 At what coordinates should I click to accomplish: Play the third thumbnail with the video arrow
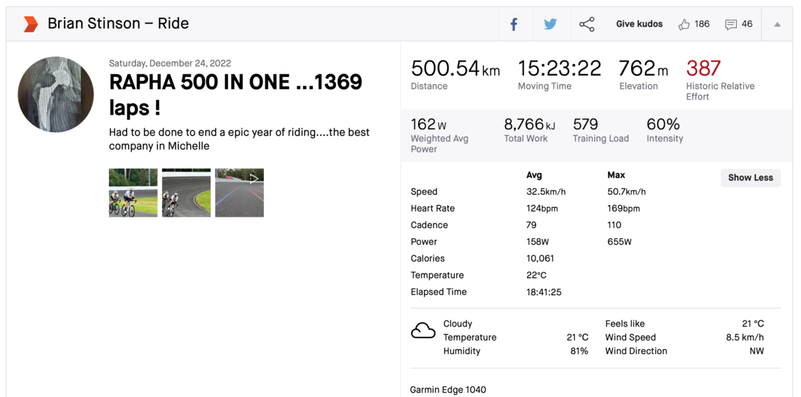(x=239, y=193)
